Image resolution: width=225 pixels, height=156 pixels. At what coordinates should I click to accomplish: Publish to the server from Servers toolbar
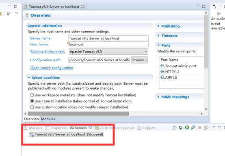(x=206, y=127)
